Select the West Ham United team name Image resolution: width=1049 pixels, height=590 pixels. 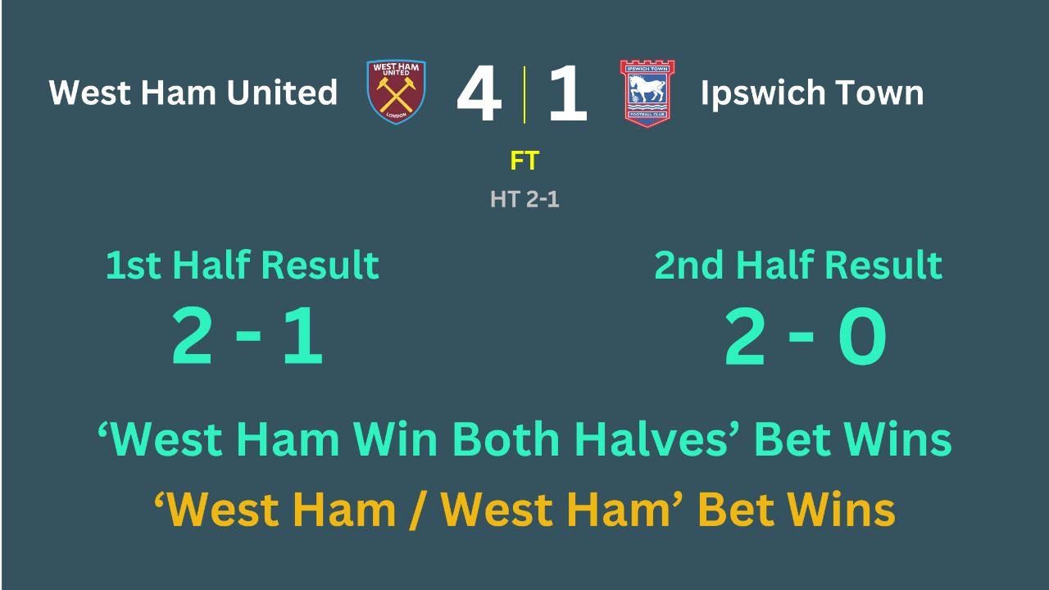(x=193, y=93)
